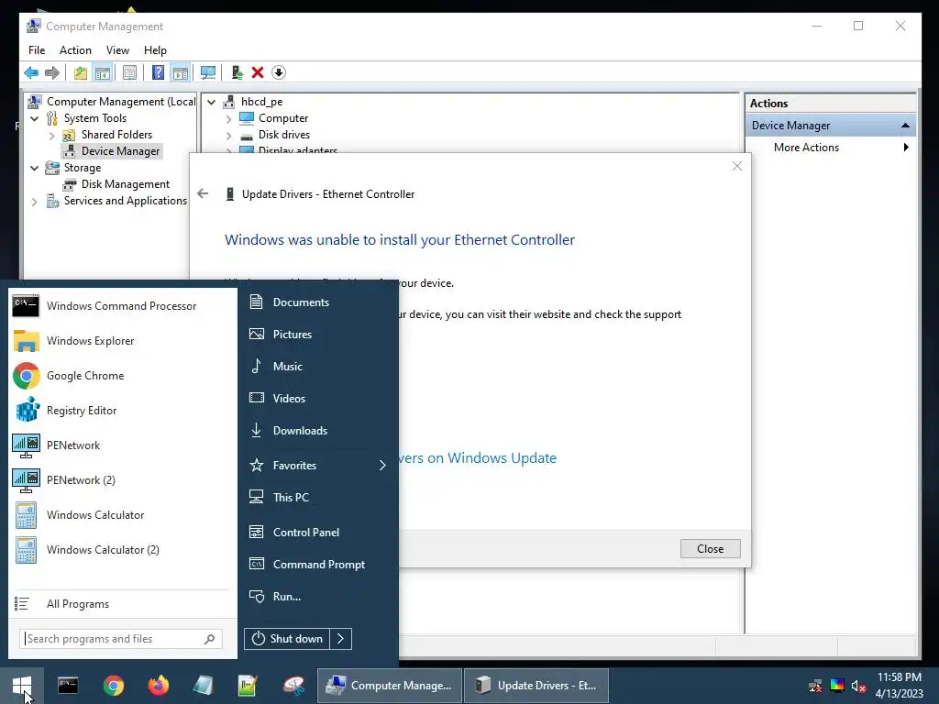The width and height of the screenshot is (939, 704).
Task: Toggle the Show/Hide Action Pane toolbar icon
Action: click(181, 73)
